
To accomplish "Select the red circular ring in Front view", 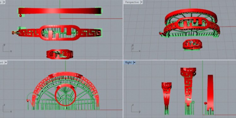I will [x=65, y=95].
